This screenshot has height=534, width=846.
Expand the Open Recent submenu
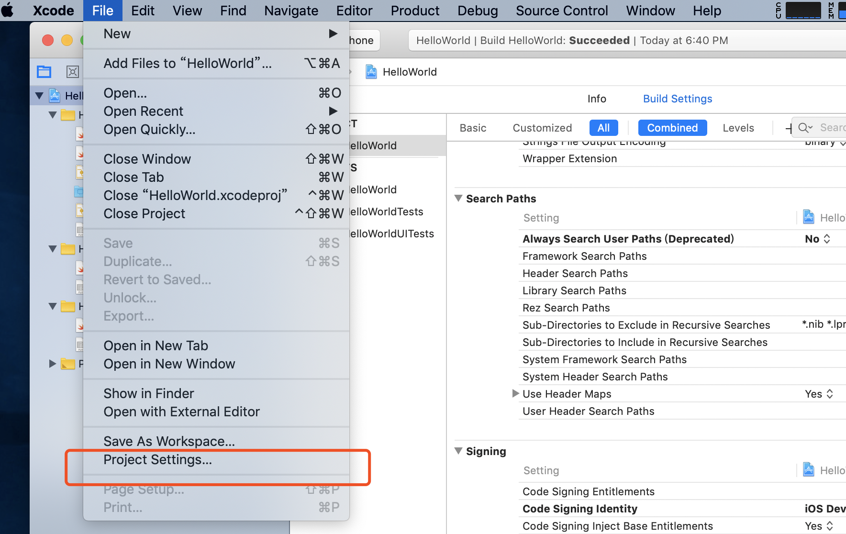[216, 111]
